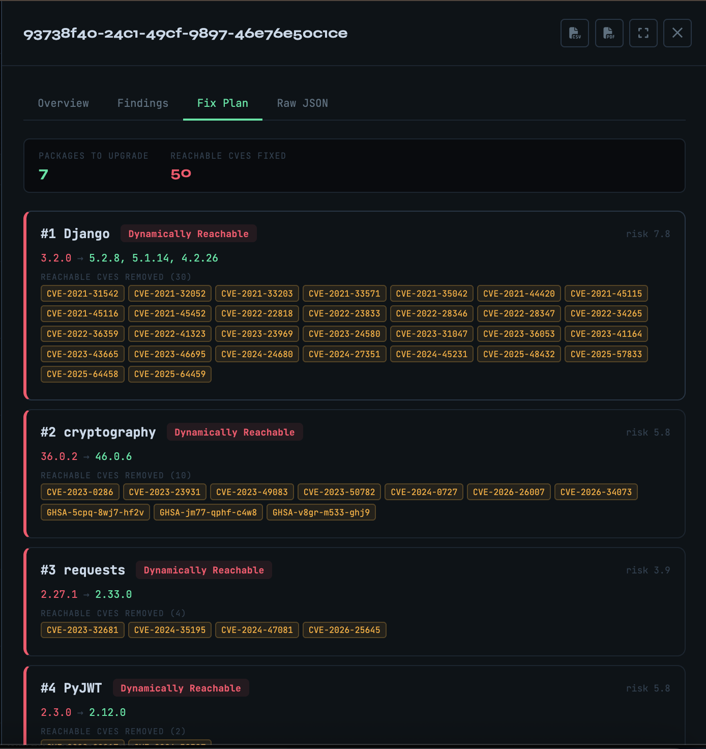The width and height of the screenshot is (706, 749).
Task: View the Raw JSON tab
Action: pyautogui.click(x=303, y=103)
